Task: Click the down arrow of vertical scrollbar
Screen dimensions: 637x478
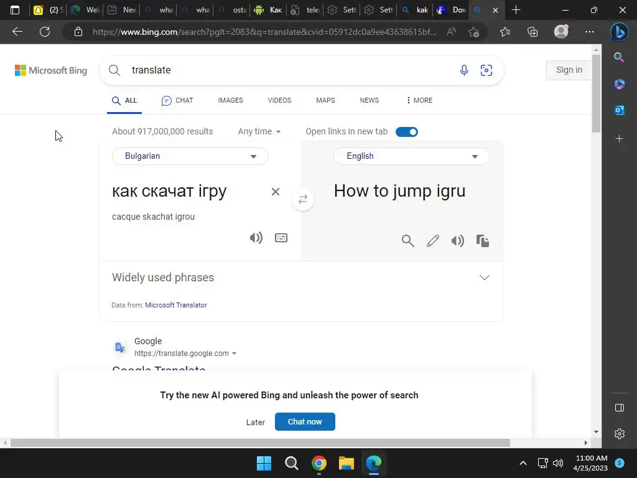Action: coord(596,432)
